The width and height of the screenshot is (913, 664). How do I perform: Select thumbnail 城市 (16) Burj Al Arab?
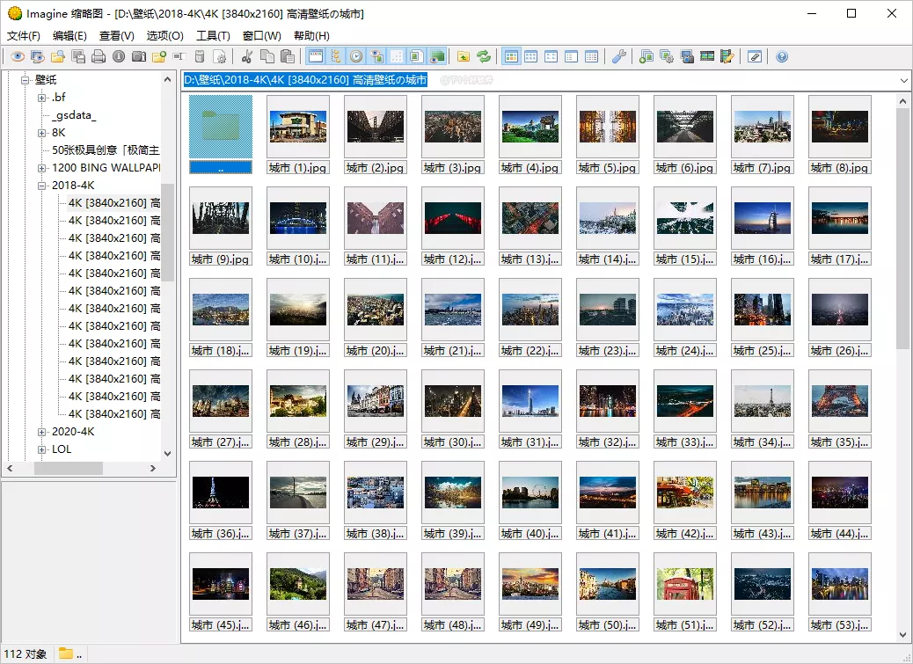pyautogui.click(x=763, y=226)
